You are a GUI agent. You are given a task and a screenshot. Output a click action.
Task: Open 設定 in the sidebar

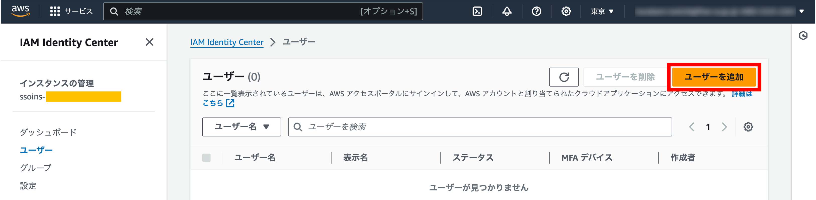point(28,186)
